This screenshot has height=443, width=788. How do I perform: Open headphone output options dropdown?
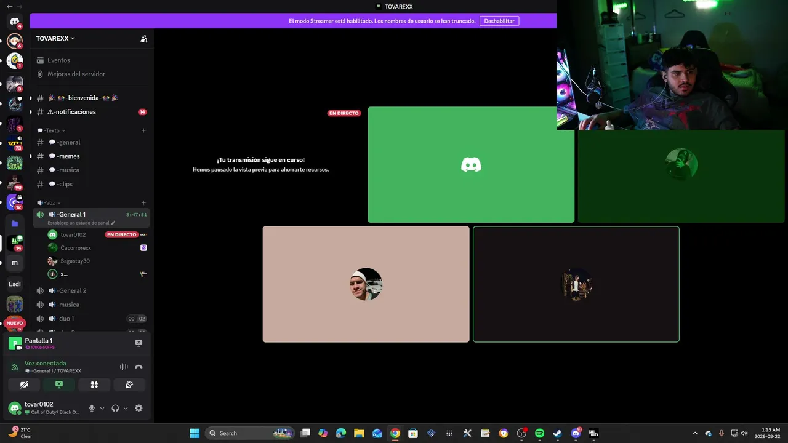click(x=126, y=408)
